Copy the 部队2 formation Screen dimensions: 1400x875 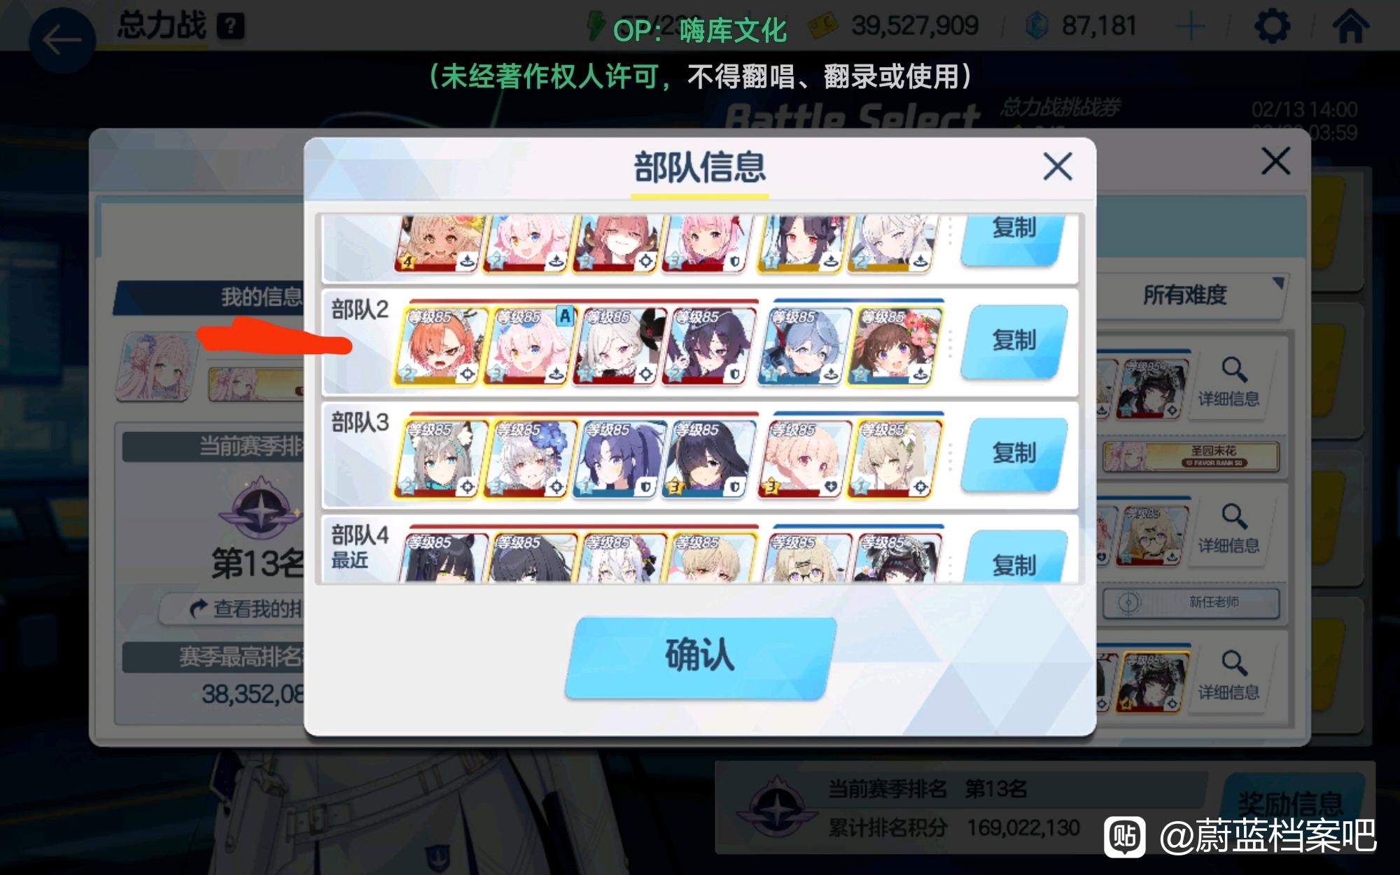1014,341
